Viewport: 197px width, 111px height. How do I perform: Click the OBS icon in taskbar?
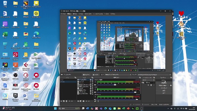click(142, 109)
